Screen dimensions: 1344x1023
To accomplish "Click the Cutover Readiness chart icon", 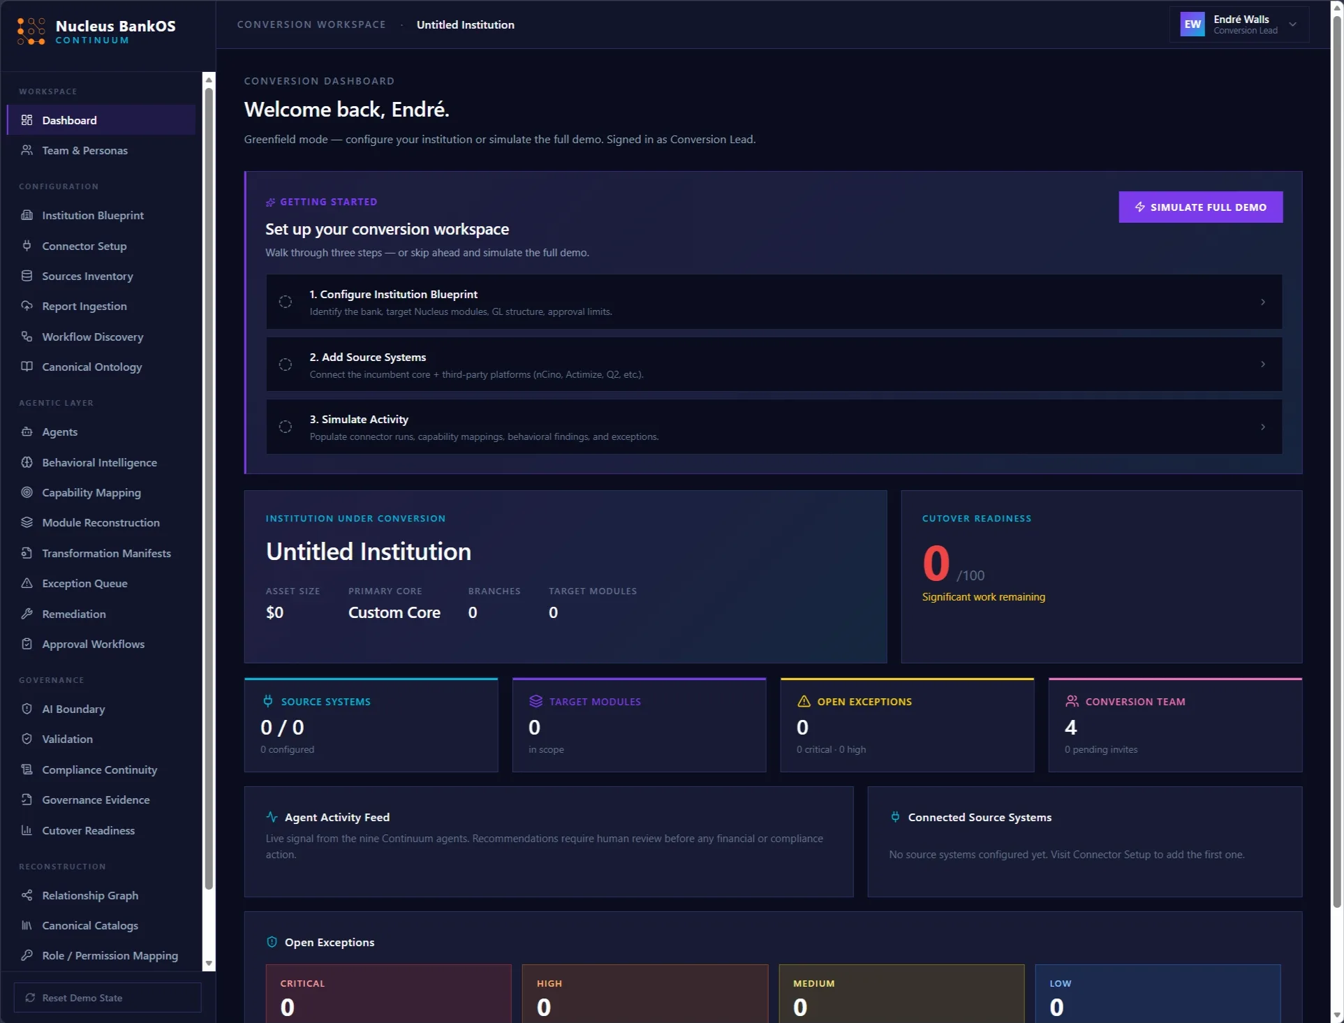I will (x=27, y=830).
